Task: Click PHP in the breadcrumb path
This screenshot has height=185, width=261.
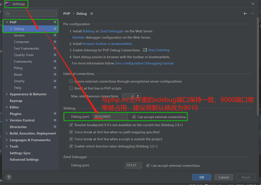Action: click(67, 14)
